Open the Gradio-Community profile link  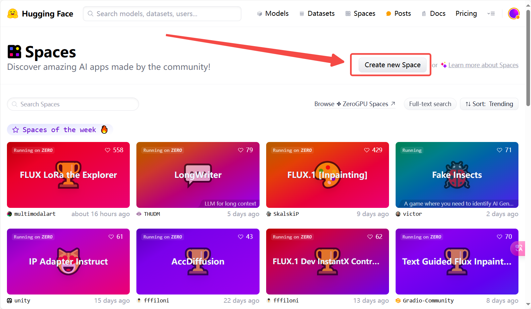pos(428,301)
